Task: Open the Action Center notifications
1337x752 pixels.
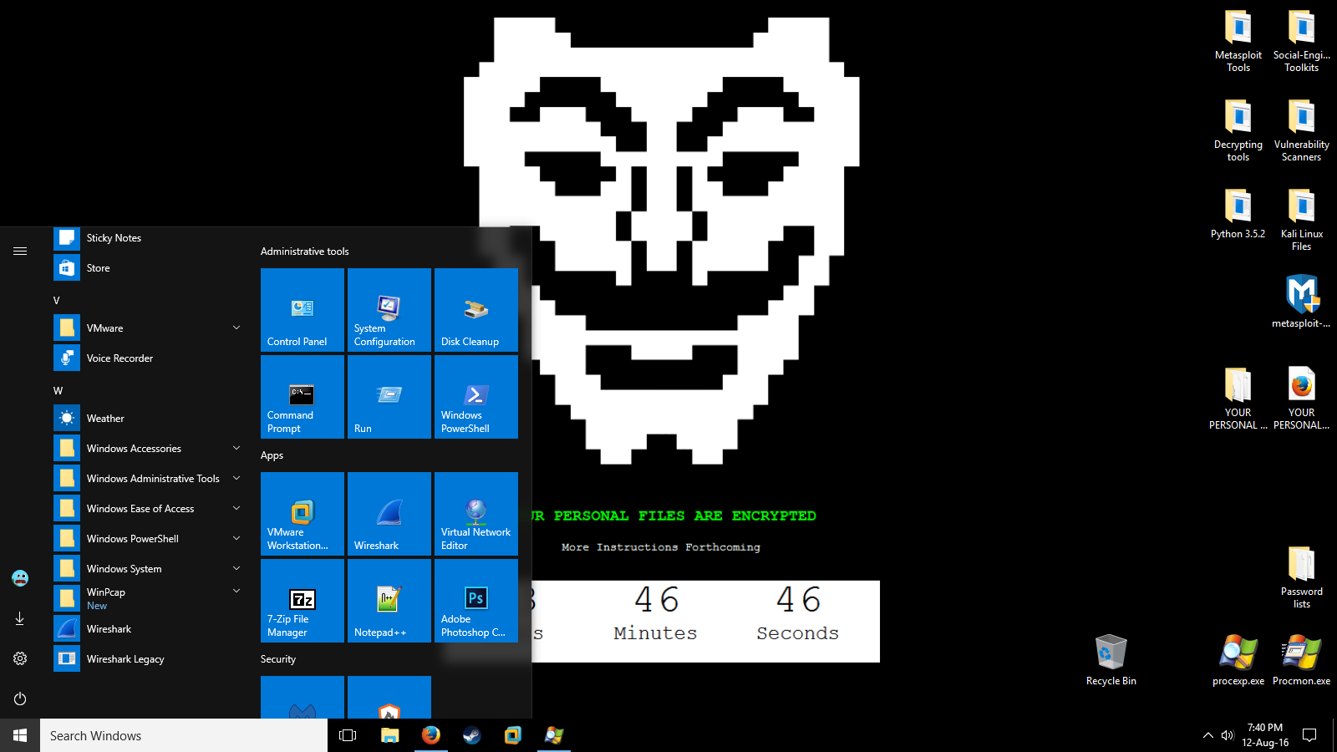Action: tap(1310, 735)
